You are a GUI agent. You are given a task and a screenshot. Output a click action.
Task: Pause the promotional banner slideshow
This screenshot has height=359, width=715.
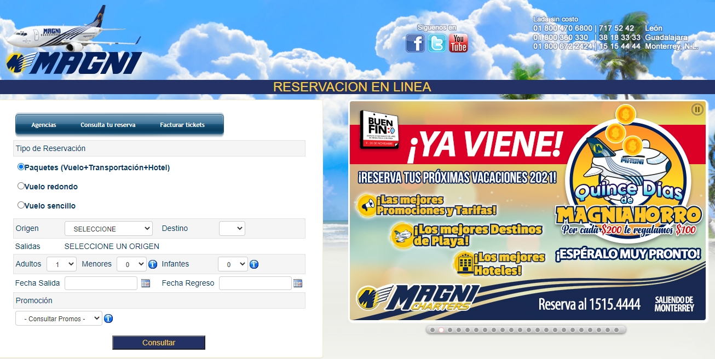coord(697,109)
